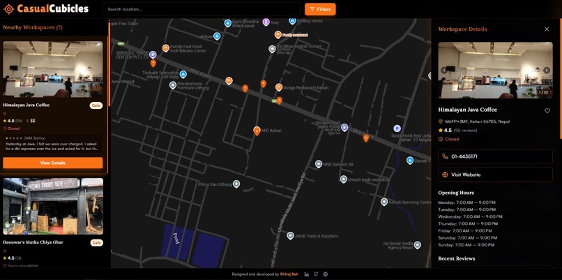
Task: Click the Danuwar's Matka Chiya Ghar title
Action: point(33,242)
